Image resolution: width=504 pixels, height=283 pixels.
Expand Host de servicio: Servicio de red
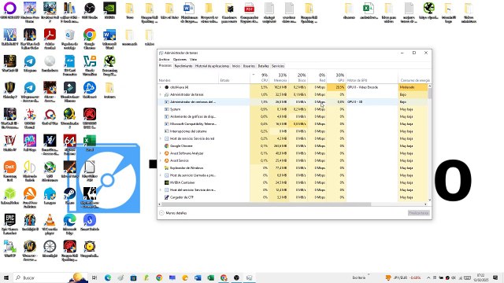point(161,138)
